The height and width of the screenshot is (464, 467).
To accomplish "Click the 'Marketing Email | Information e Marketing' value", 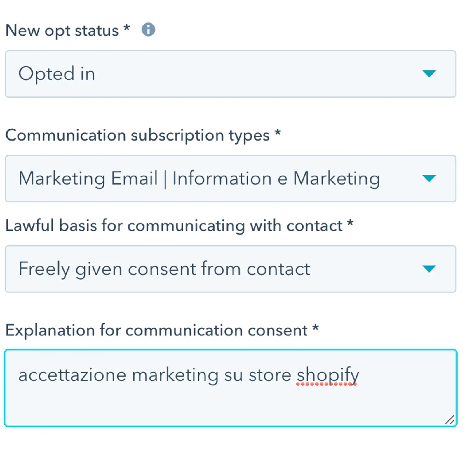I will click(199, 179).
